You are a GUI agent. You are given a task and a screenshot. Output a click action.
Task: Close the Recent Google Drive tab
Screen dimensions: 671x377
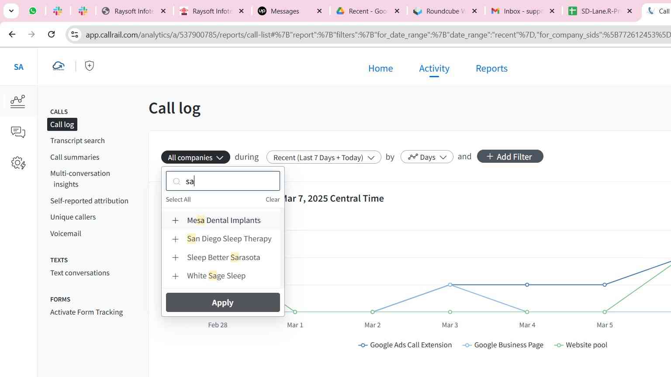(397, 11)
